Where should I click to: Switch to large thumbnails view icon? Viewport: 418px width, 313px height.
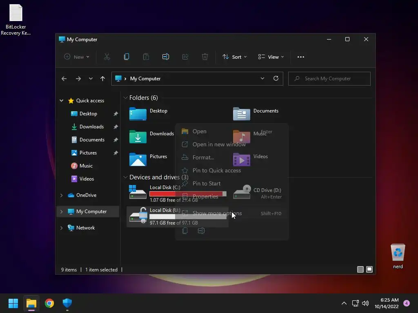point(369,269)
